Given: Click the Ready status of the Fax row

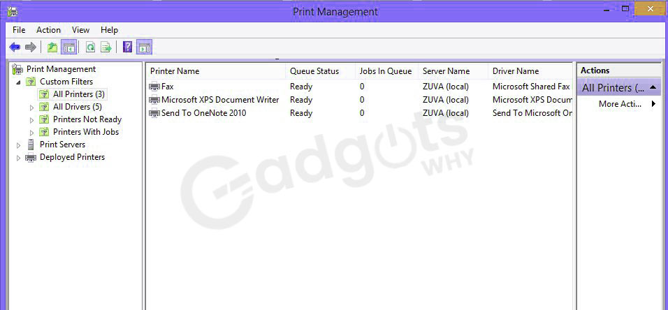Looking at the screenshot, I should pos(301,87).
